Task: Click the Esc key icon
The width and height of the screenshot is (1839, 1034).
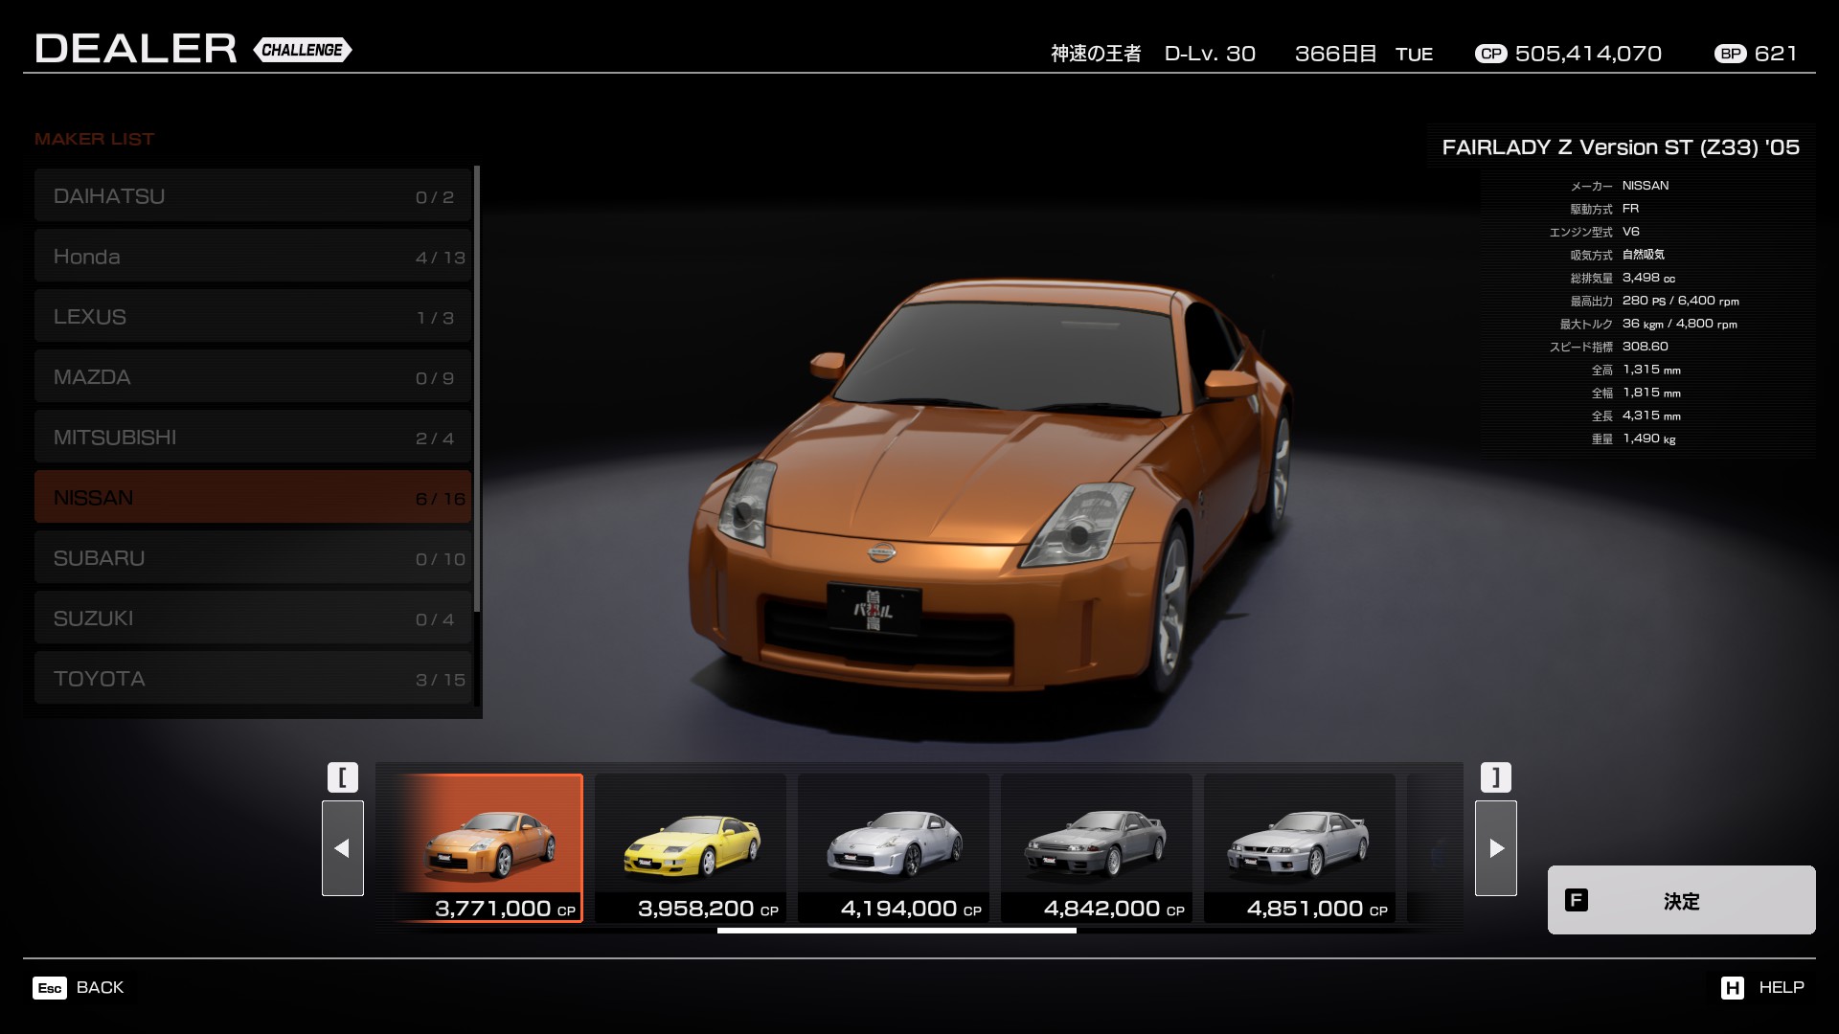Action: tap(50, 988)
